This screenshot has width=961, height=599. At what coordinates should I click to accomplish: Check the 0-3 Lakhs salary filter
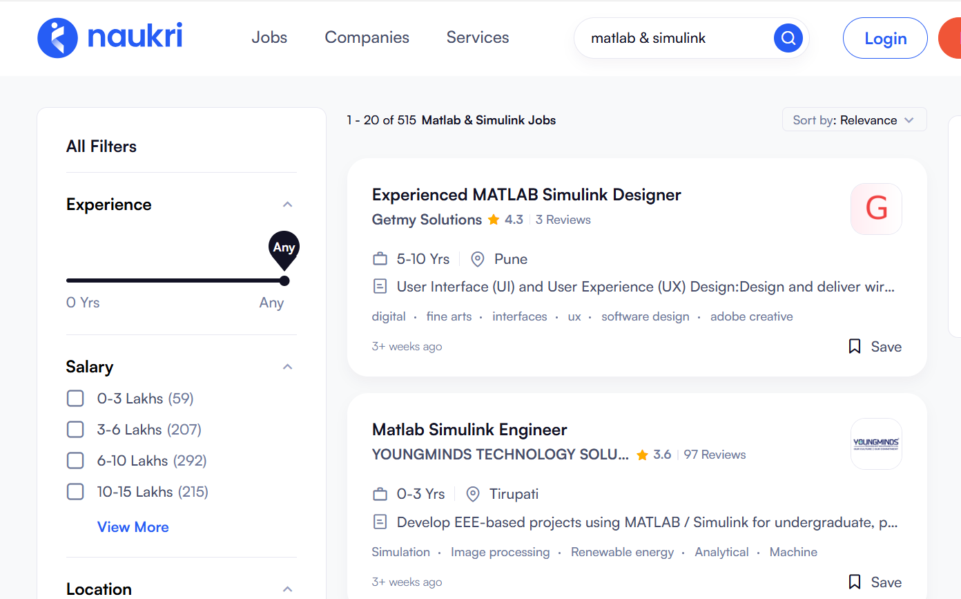point(75,399)
